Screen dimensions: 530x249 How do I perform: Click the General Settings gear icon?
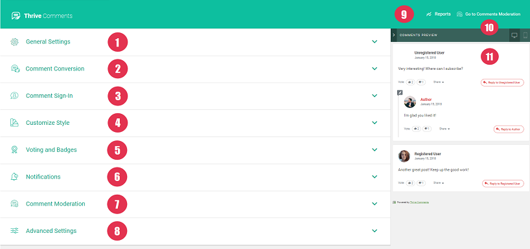[14, 42]
